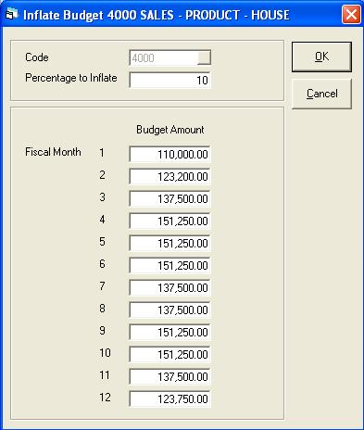
Task: Focus the Percentage to Inflate field
Action: tap(169, 80)
